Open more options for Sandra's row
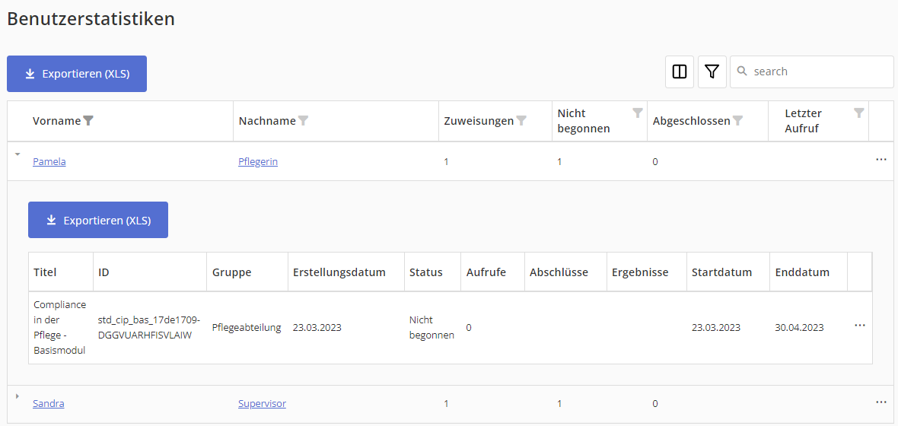This screenshot has width=898, height=426. tap(881, 402)
